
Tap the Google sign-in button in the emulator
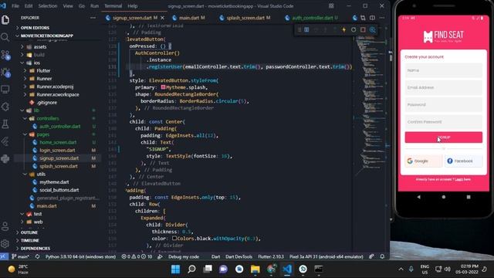click(x=424, y=161)
